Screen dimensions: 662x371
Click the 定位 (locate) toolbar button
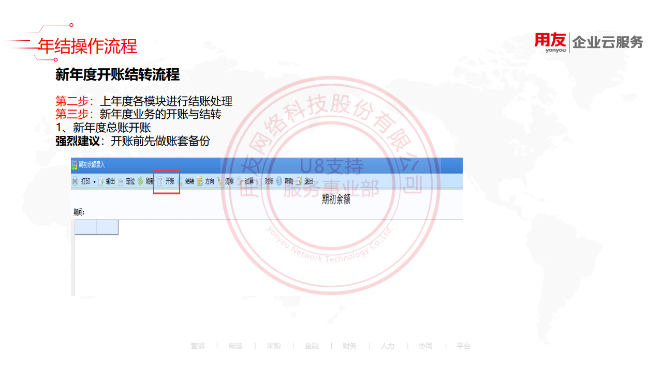click(126, 181)
